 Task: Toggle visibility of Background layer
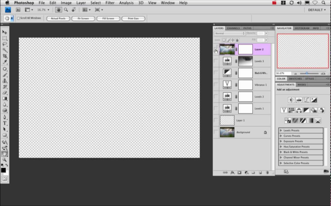click(216, 132)
